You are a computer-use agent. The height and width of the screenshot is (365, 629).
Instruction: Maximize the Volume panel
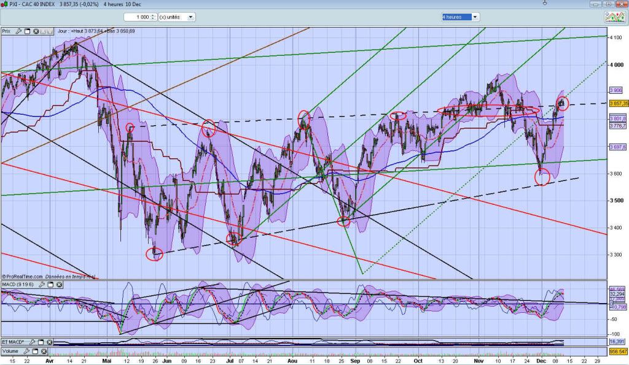tap(36, 351)
